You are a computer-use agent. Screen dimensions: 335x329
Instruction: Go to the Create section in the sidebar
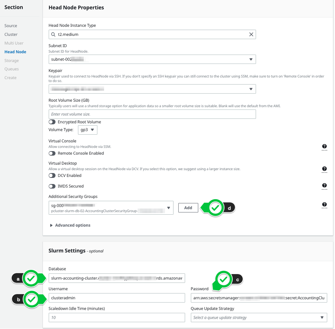10,78
